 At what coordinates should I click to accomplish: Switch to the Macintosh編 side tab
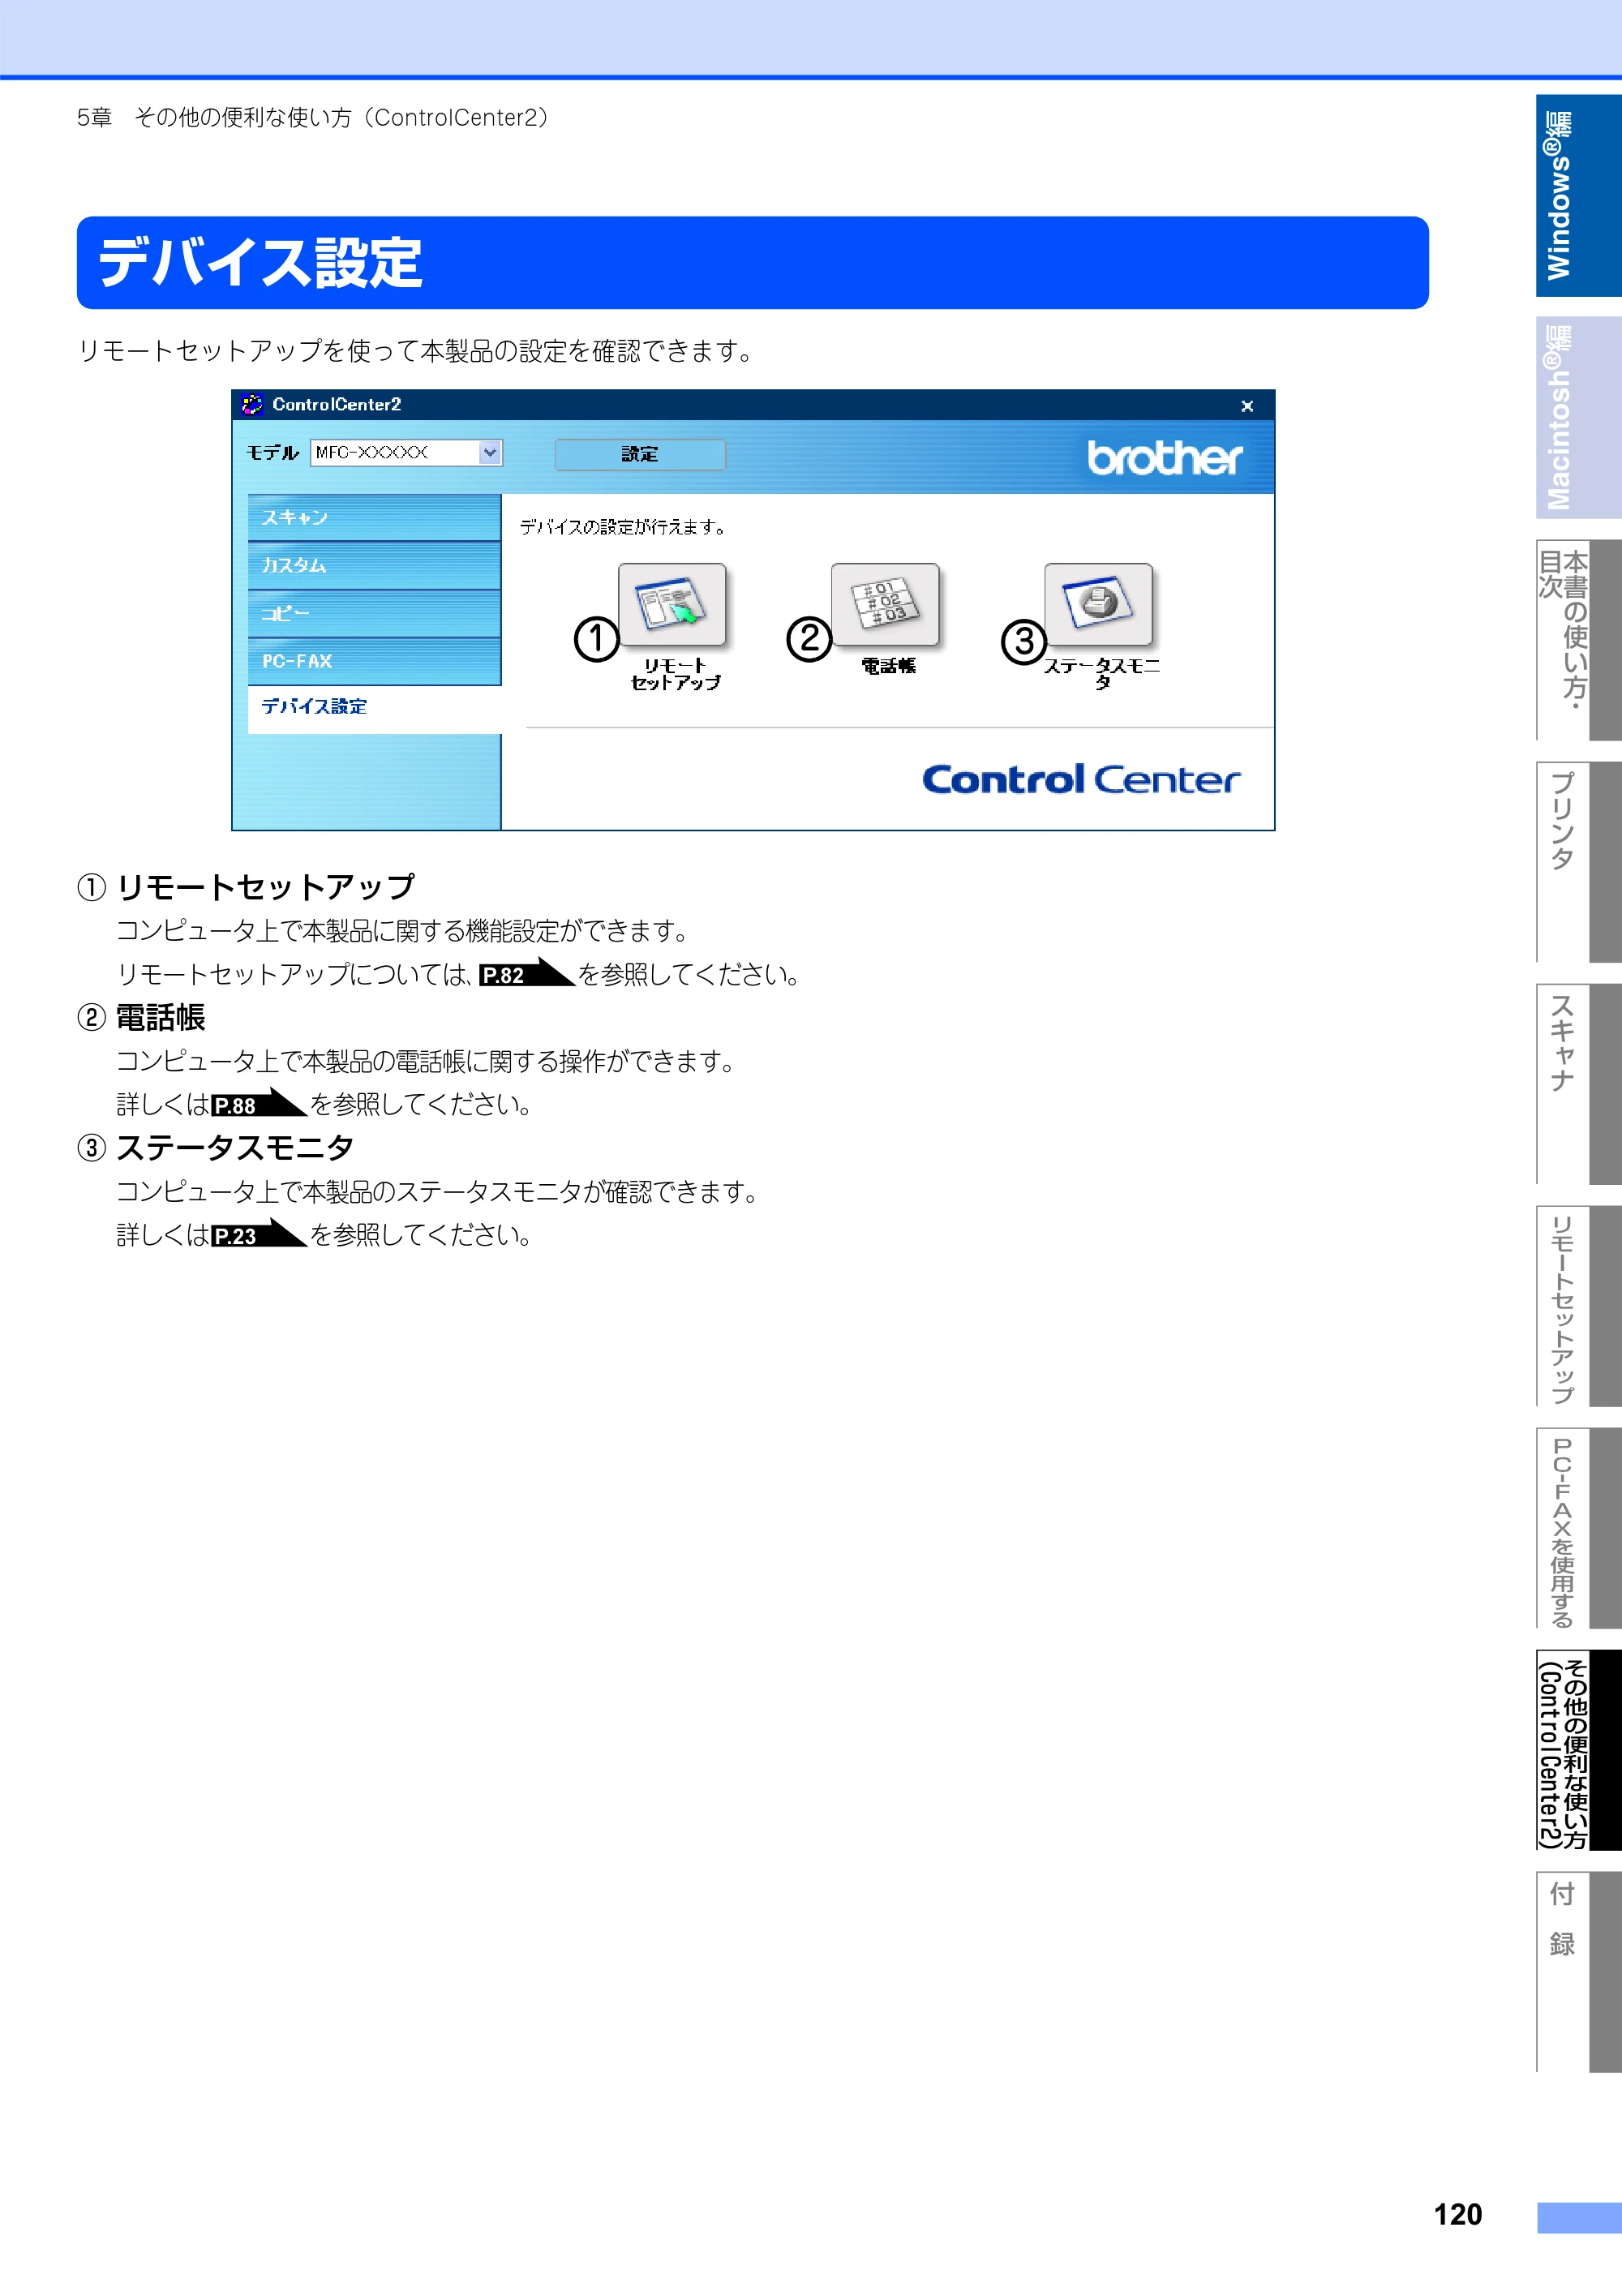coord(1578,418)
